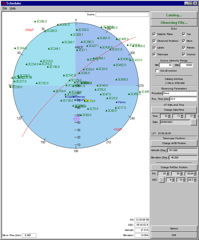This screenshot has height=240, width=199.
Task: Toggle the Galactic Plane checkbox
Action: [154, 34]
